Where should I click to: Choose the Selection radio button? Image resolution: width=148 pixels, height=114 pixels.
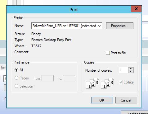click(16, 86)
